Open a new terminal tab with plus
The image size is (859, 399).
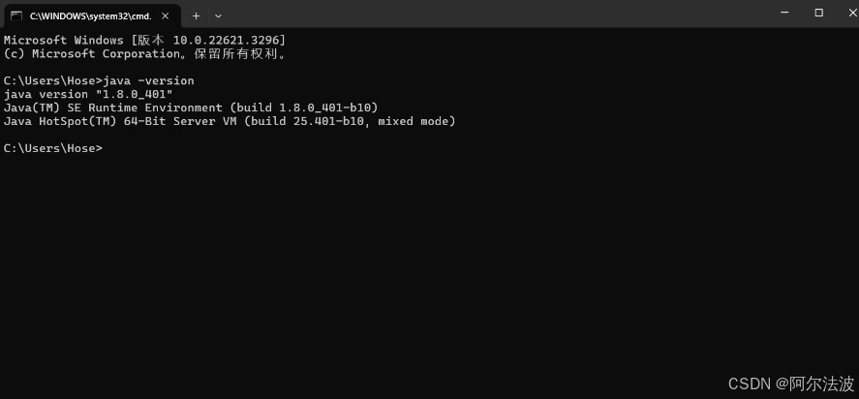pos(196,15)
